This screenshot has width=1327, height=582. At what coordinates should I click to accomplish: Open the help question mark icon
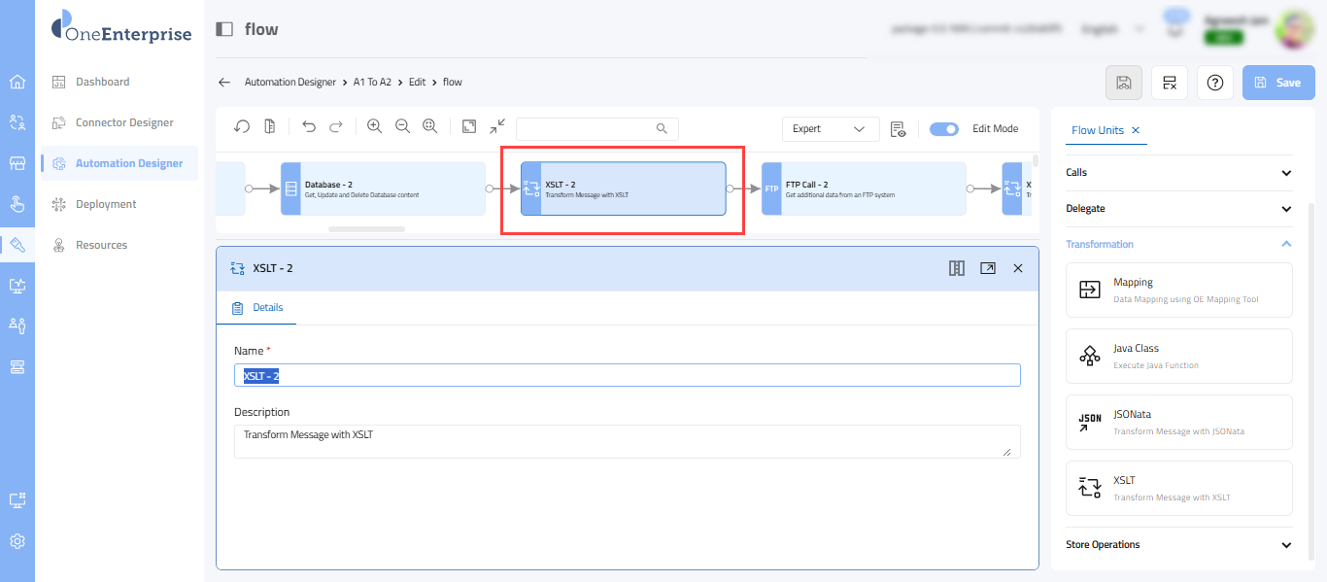click(x=1214, y=83)
